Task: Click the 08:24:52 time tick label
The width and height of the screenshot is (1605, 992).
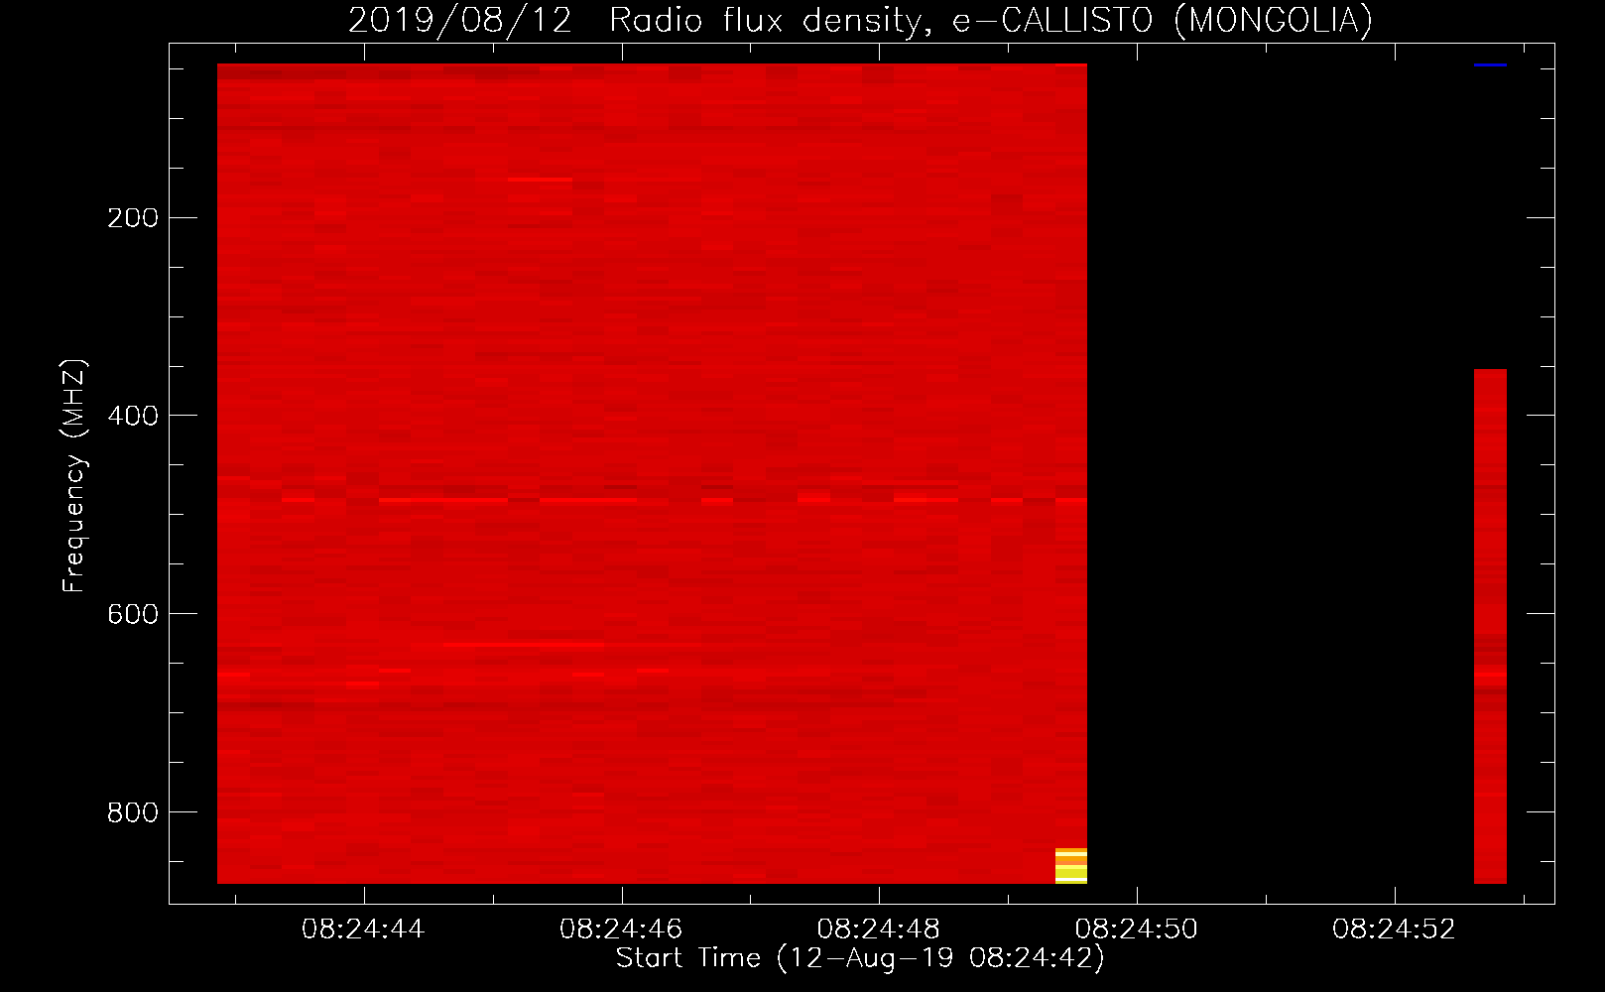Action: (1395, 930)
